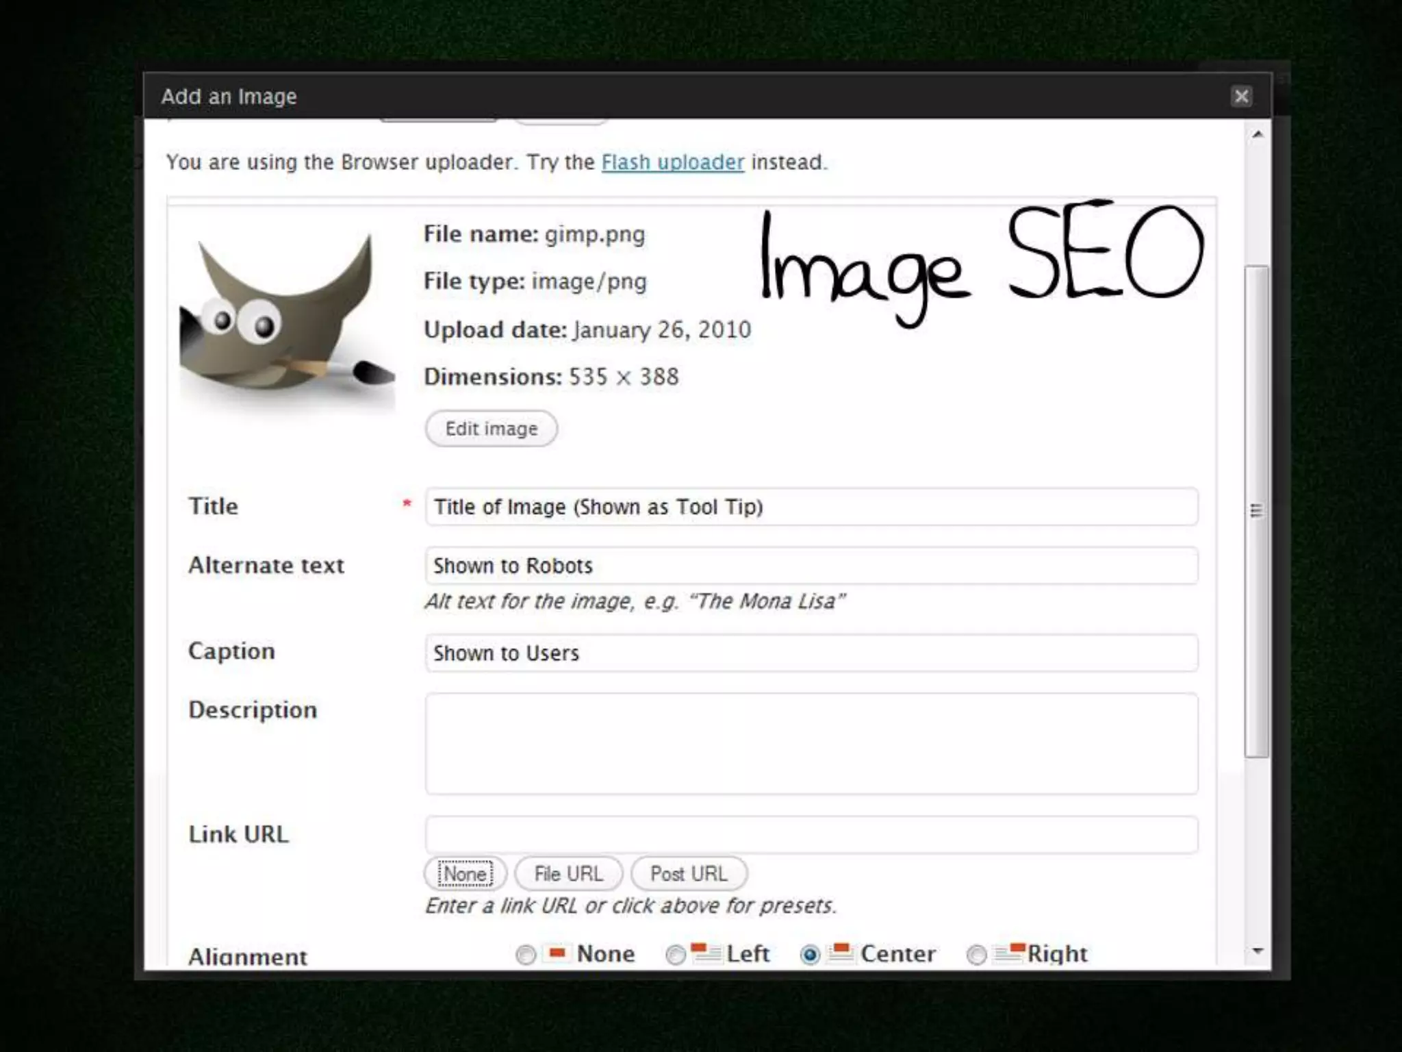Select the Right alignment radio button
The image size is (1402, 1052).
(976, 955)
